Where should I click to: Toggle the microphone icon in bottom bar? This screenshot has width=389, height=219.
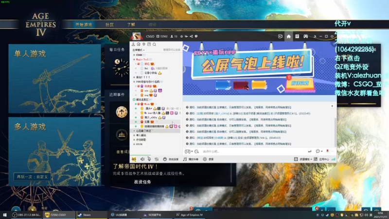pyautogui.click(x=149, y=159)
